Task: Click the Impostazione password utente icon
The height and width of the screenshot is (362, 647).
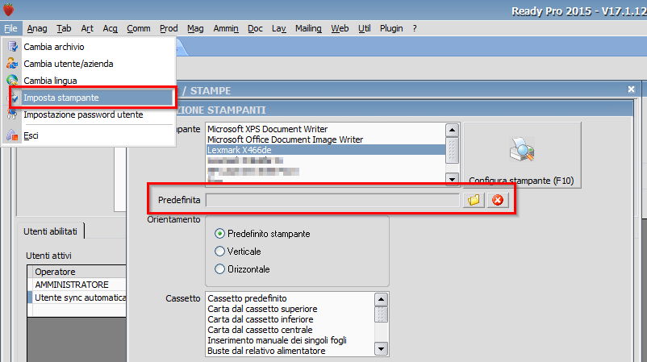Action: point(12,114)
